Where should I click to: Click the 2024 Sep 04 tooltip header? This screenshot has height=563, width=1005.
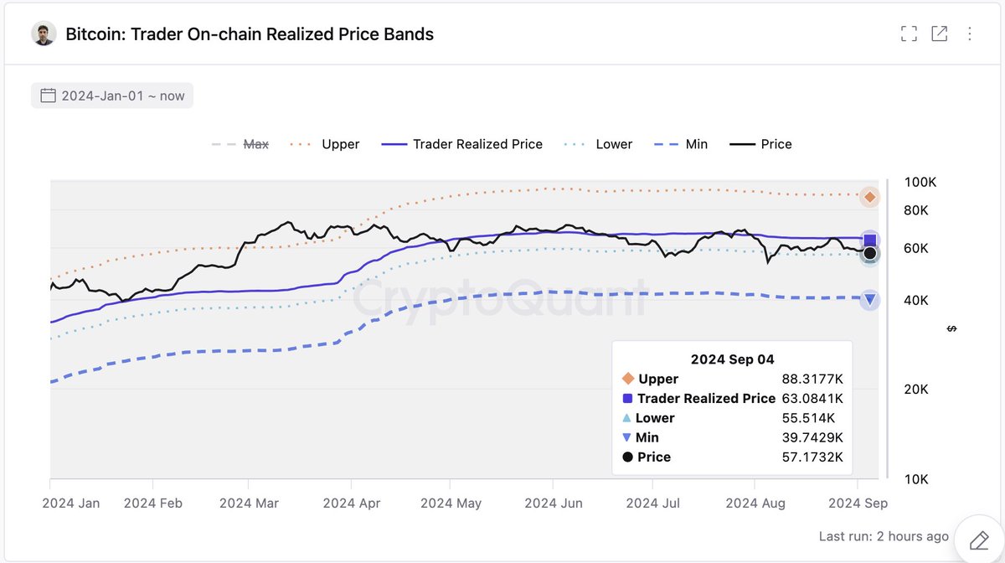(732, 359)
